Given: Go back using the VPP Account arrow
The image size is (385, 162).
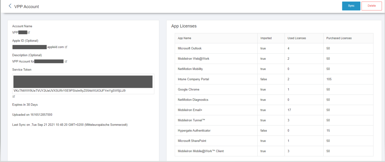Looking at the screenshot, I should pos(10,6).
